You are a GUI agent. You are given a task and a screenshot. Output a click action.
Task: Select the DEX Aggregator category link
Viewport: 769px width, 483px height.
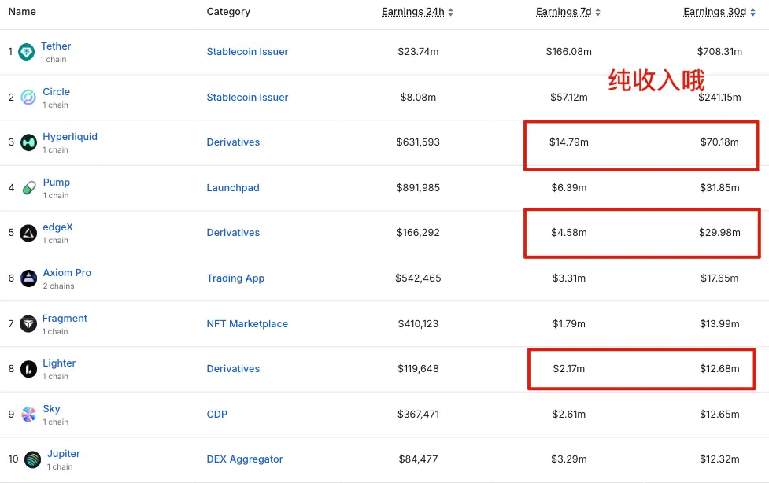click(245, 459)
